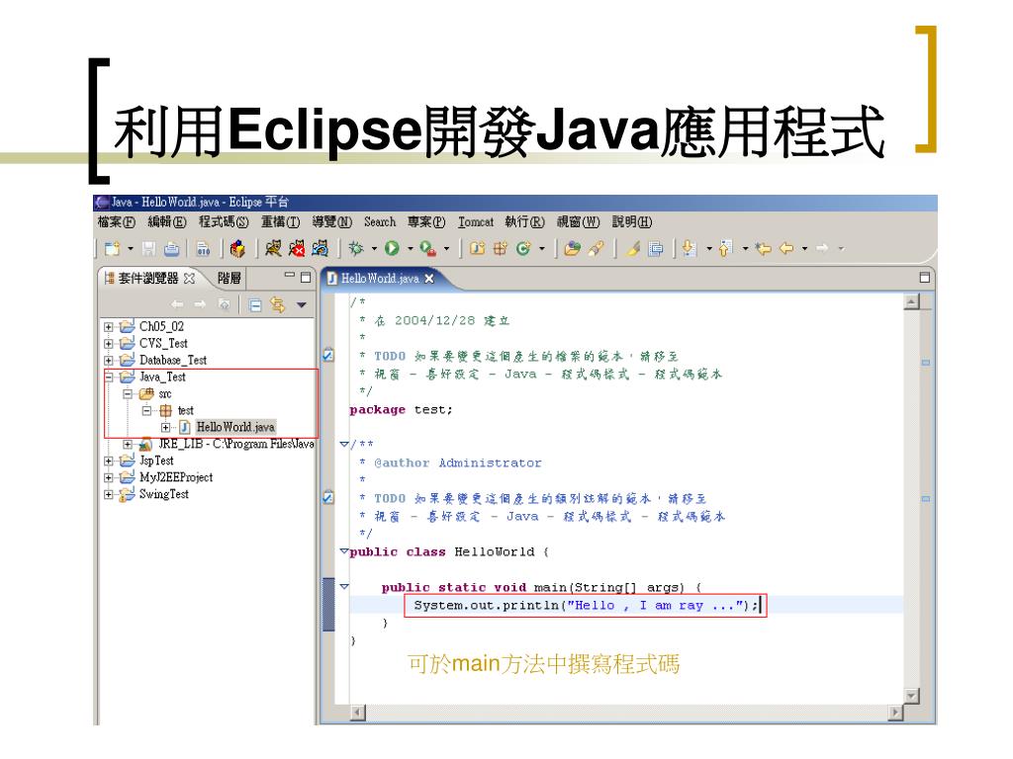This screenshot has width=1013, height=759.
Task: Click the New Java Package icon
Action: tap(500, 248)
